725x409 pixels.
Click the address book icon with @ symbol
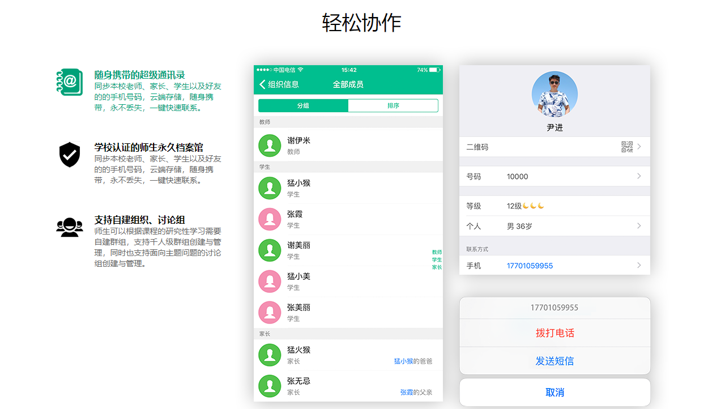pos(70,82)
